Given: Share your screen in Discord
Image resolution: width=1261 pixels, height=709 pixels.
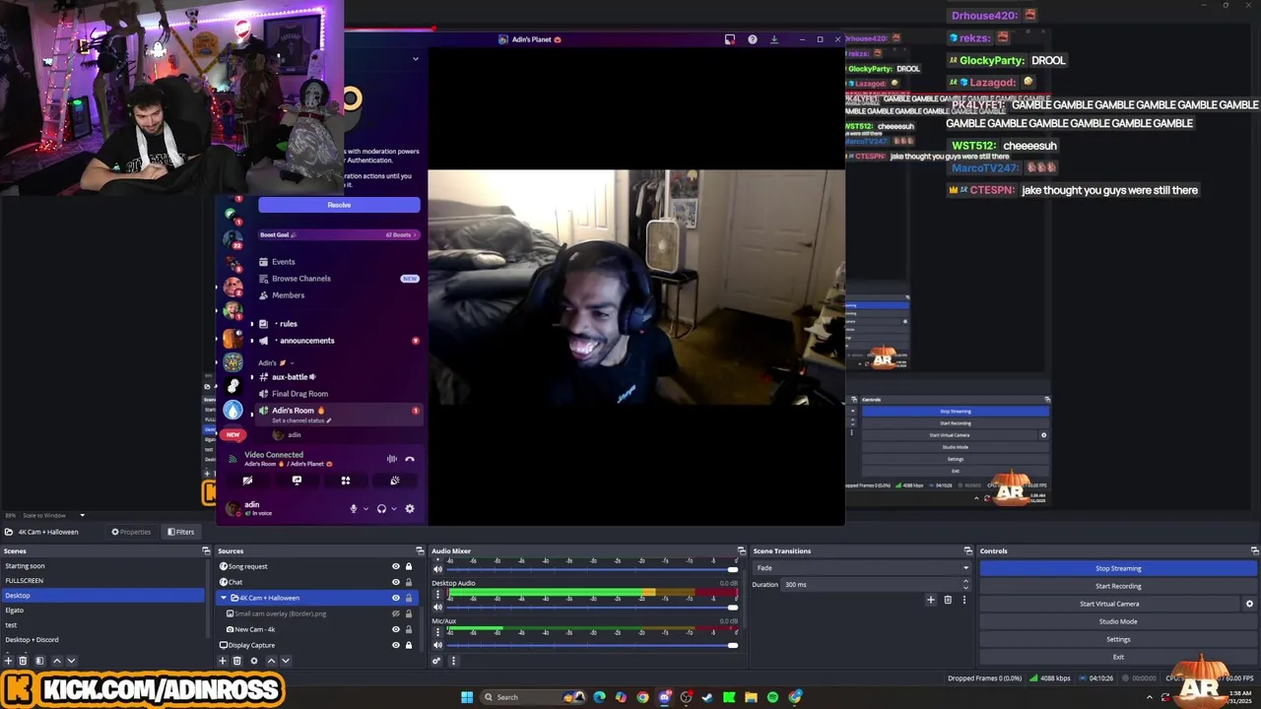Looking at the screenshot, I should [297, 481].
